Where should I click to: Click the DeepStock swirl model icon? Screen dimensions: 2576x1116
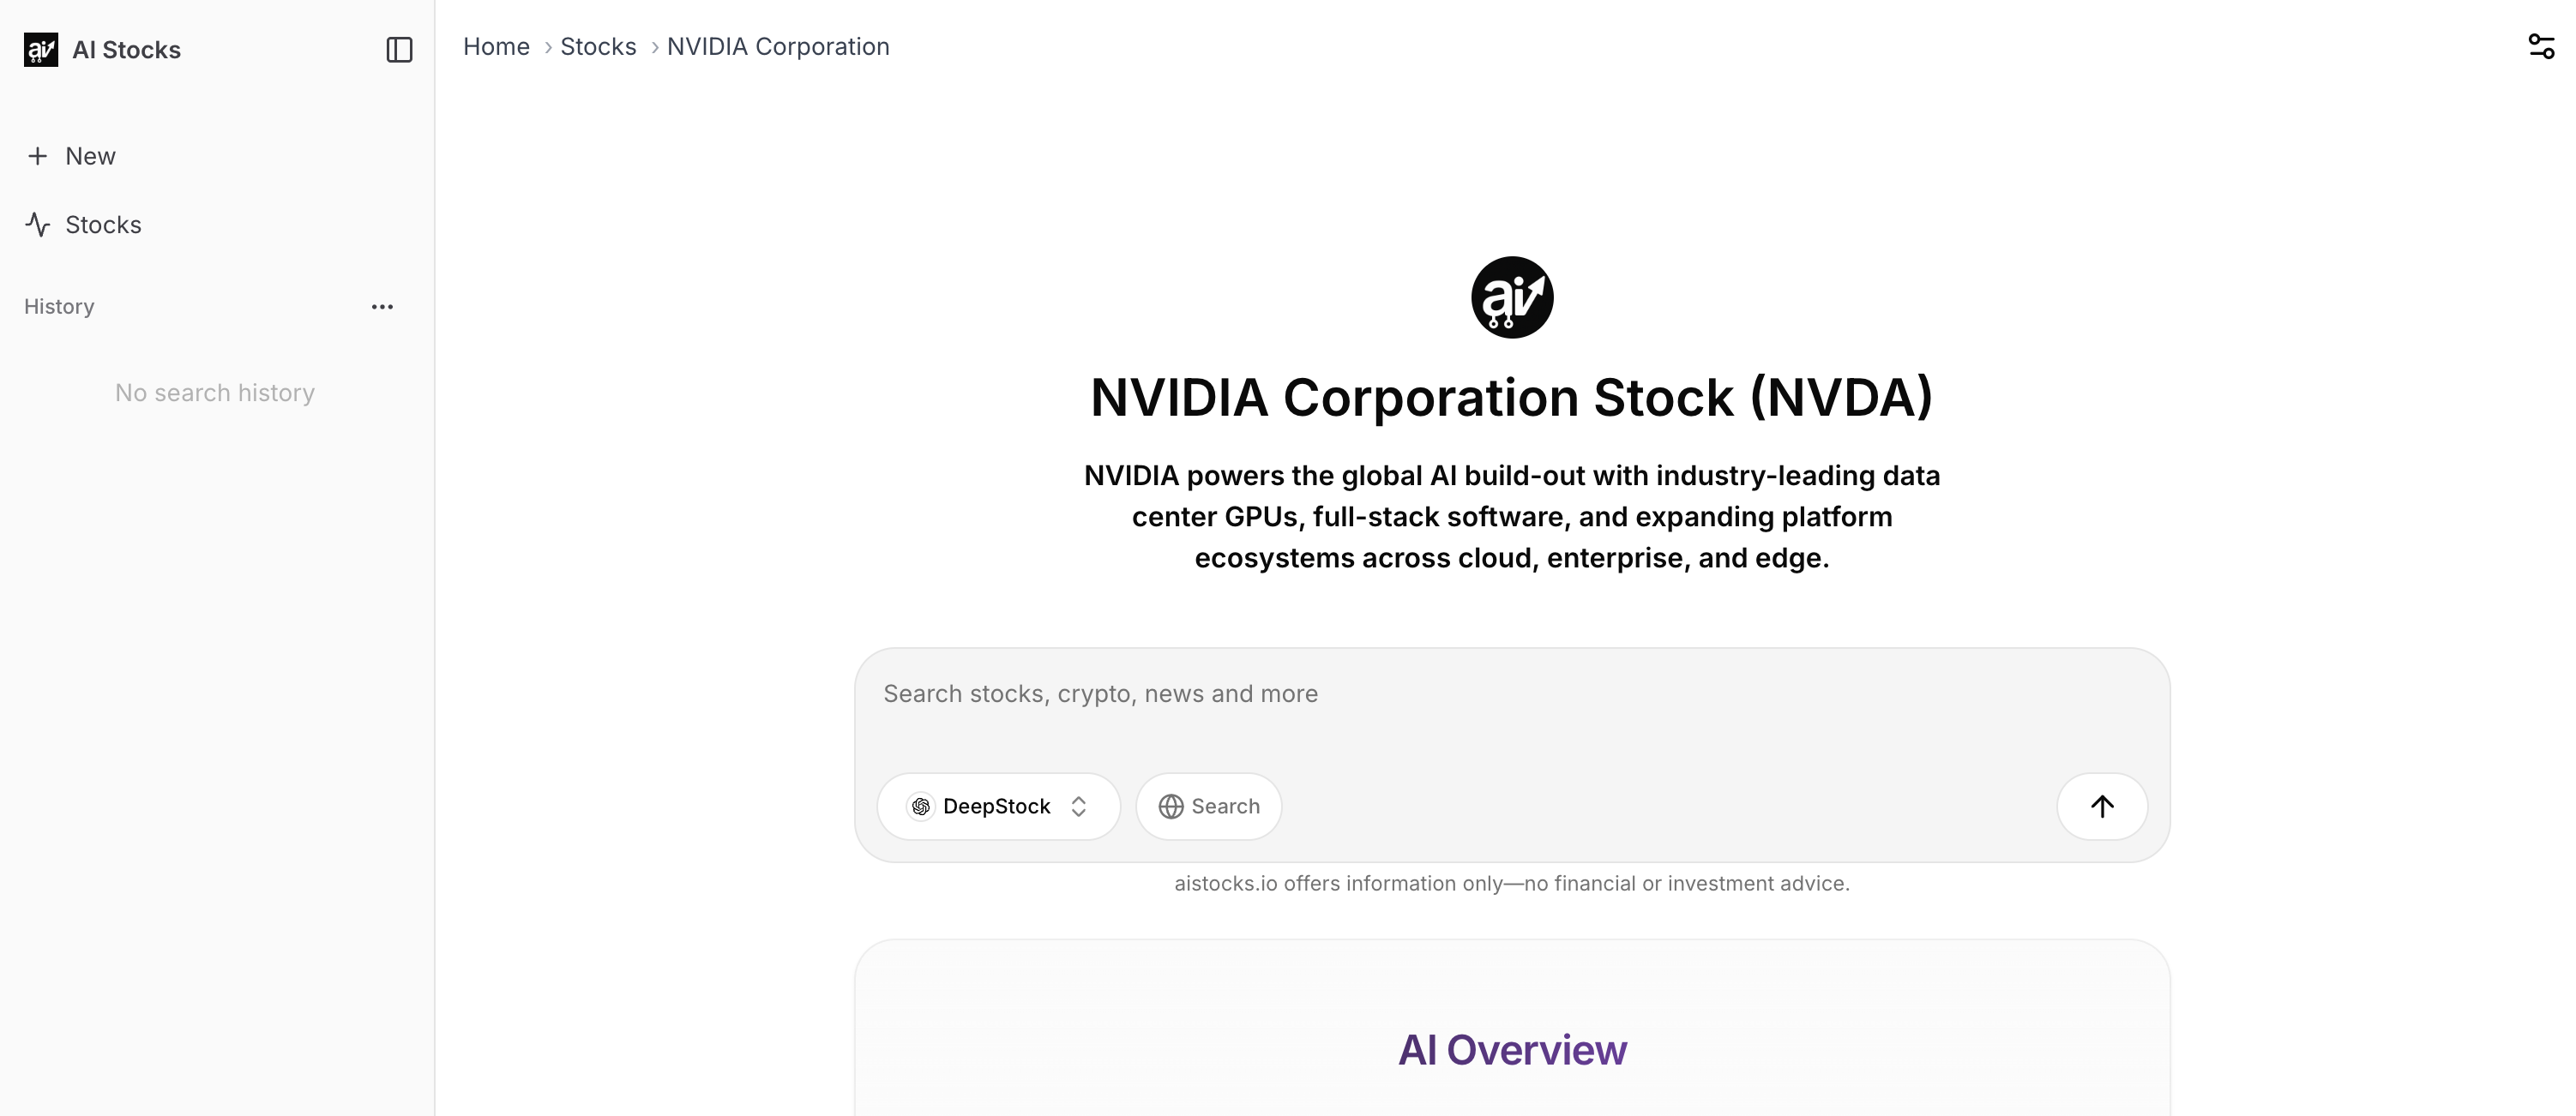pos(920,806)
